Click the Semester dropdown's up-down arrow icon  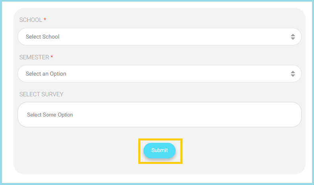[x=293, y=74]
